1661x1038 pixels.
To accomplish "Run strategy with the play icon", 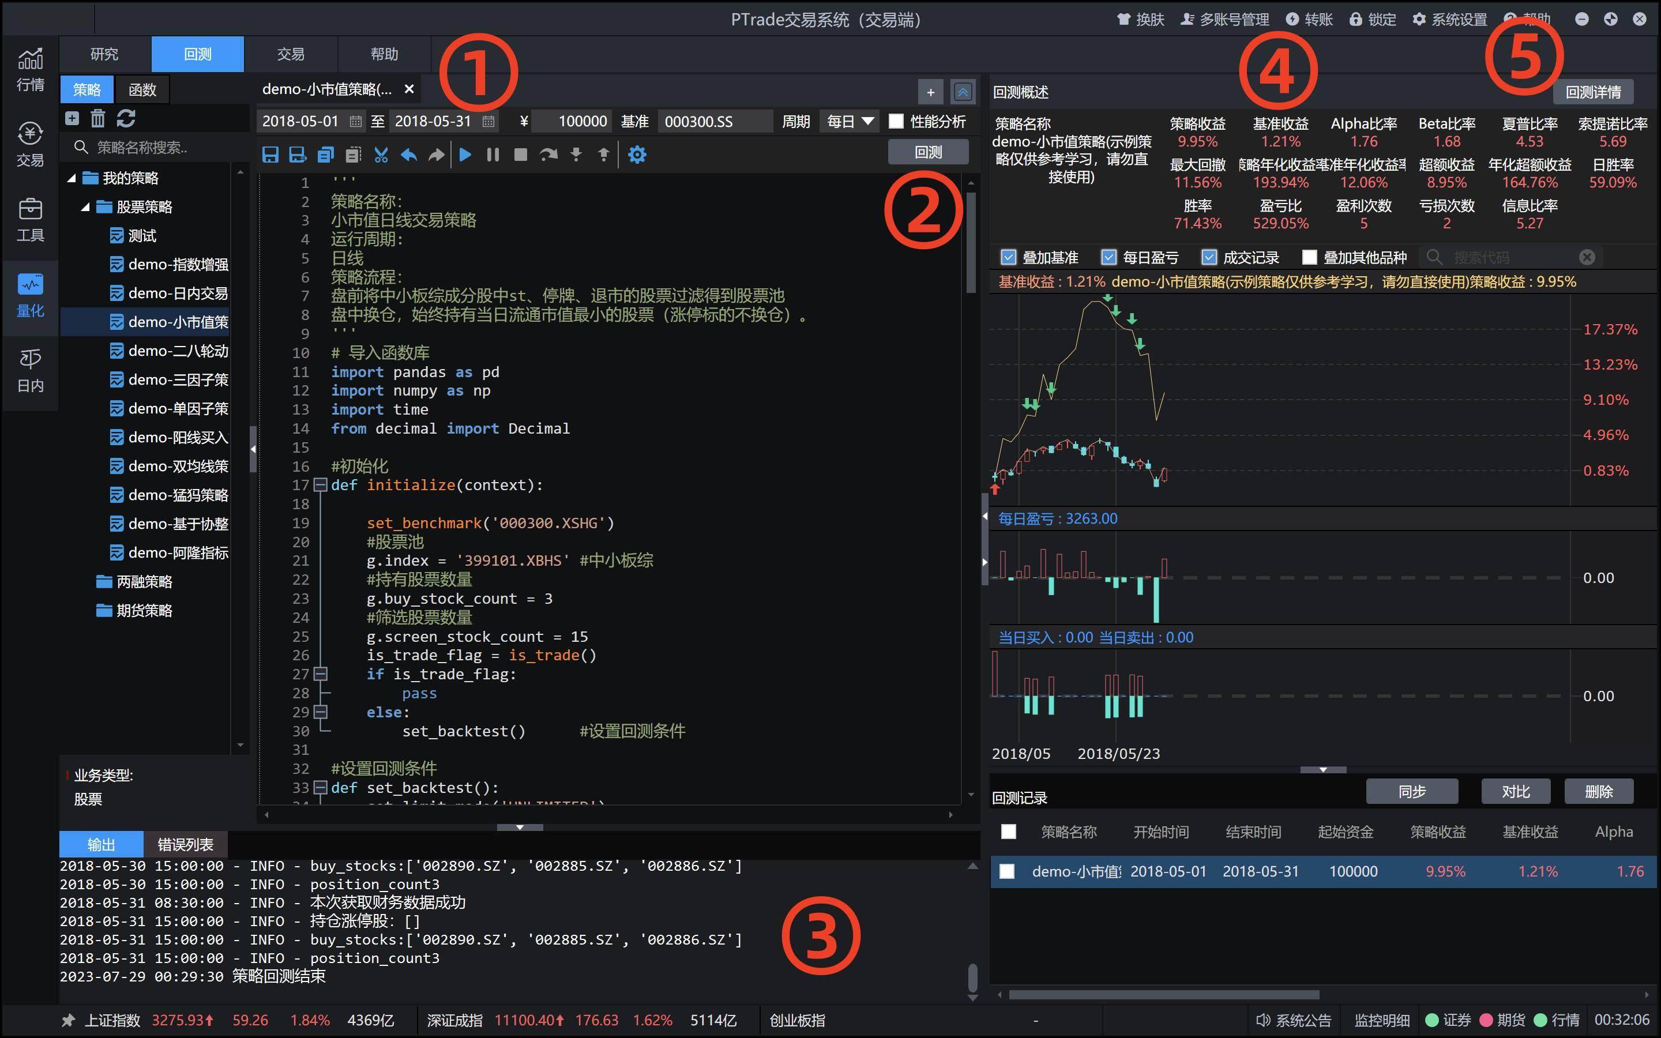I will [465, 155].
